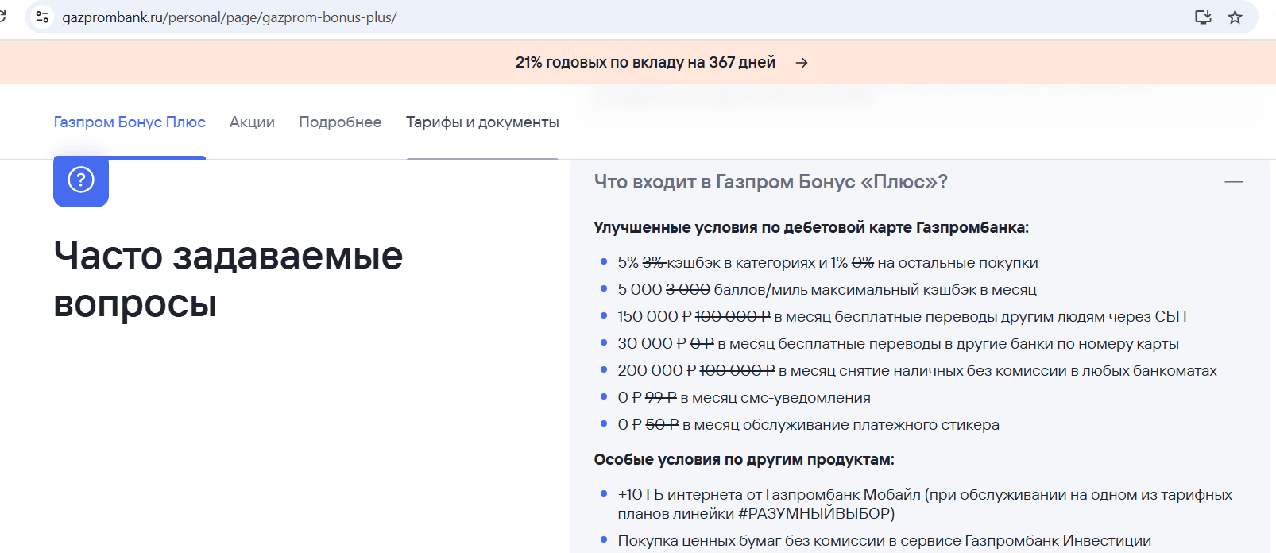Viewport: 1276px width, 553px height.
Task: Switch to the 'Акции' tab
Action: click(x=252, y=122)
